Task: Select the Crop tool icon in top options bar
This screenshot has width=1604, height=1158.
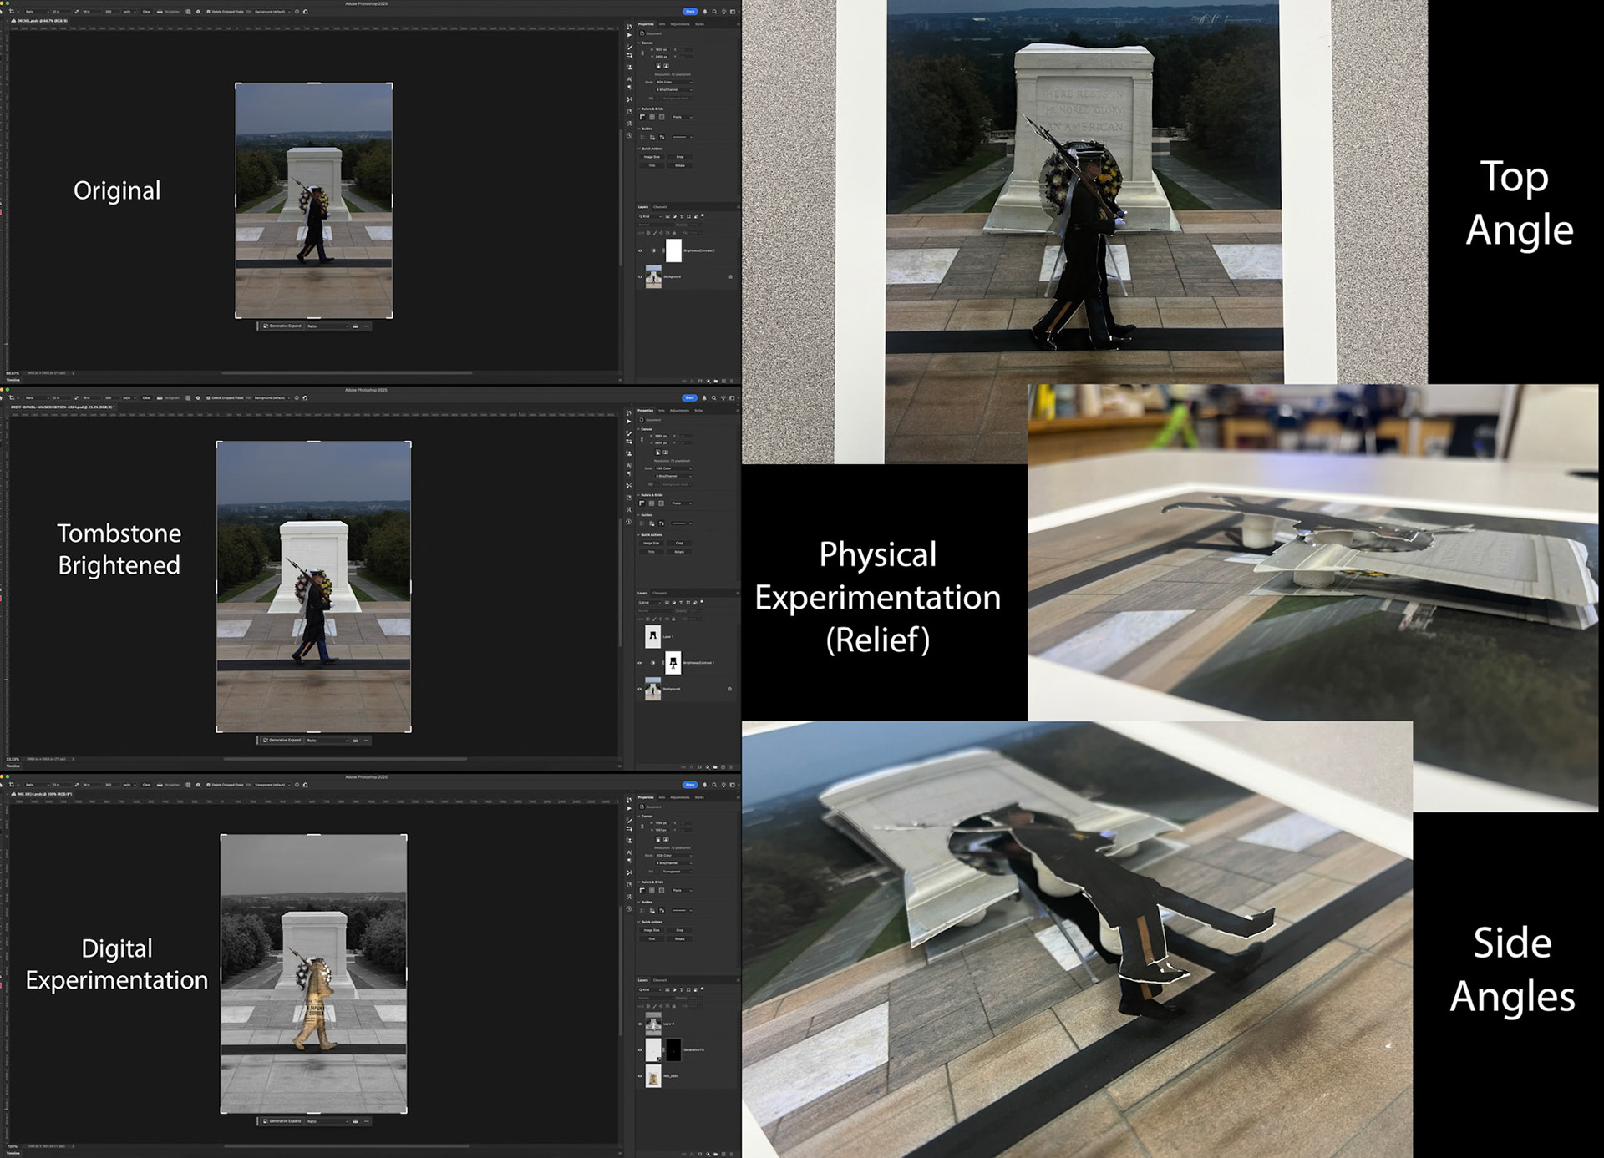Action: (x=11, y=12)
